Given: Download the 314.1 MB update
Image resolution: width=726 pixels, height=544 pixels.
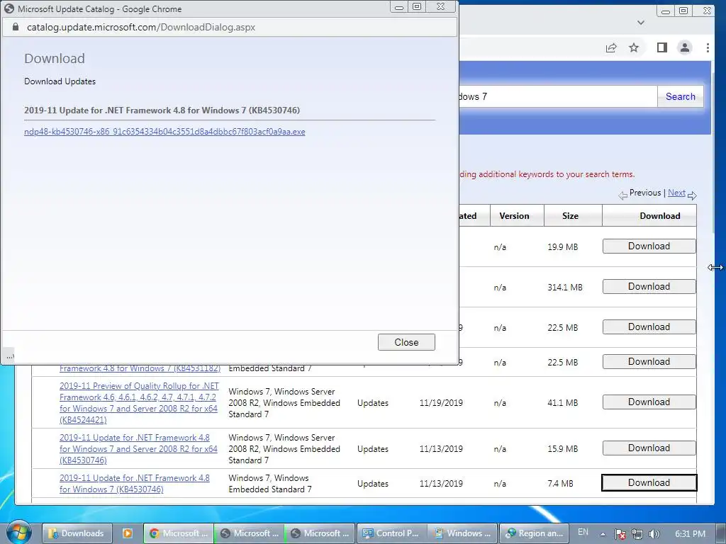Looking at the screenshot, I should click(x=649, y=287).
